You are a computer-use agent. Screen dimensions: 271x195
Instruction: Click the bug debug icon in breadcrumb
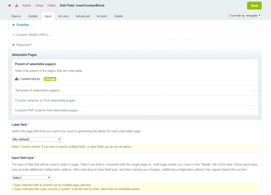[9, 5]
